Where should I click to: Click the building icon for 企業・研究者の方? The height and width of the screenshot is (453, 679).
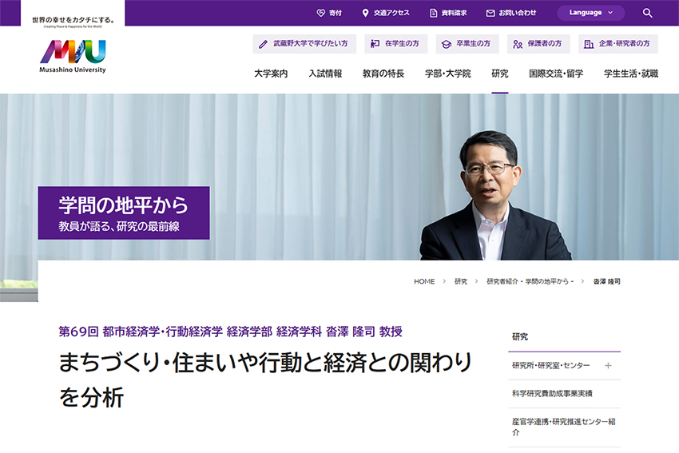pyautogui.click(x=588, y=44)
